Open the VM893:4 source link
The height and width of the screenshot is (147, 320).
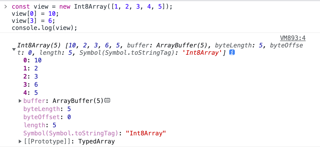coord(293,38)
